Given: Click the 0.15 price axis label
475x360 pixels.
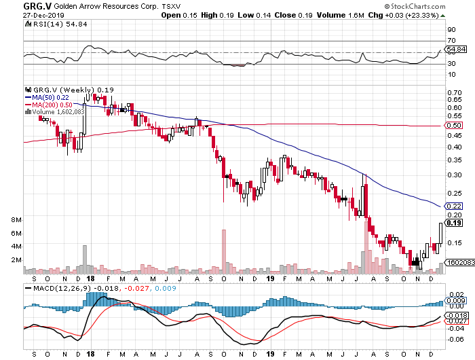Looking at the screenshot, I should pyautogui.click(x=455, y=242).
